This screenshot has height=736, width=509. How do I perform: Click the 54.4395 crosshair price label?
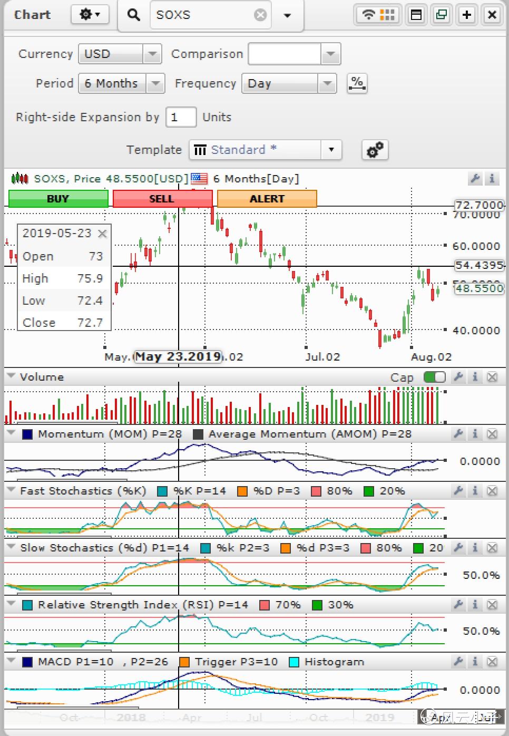479,265
